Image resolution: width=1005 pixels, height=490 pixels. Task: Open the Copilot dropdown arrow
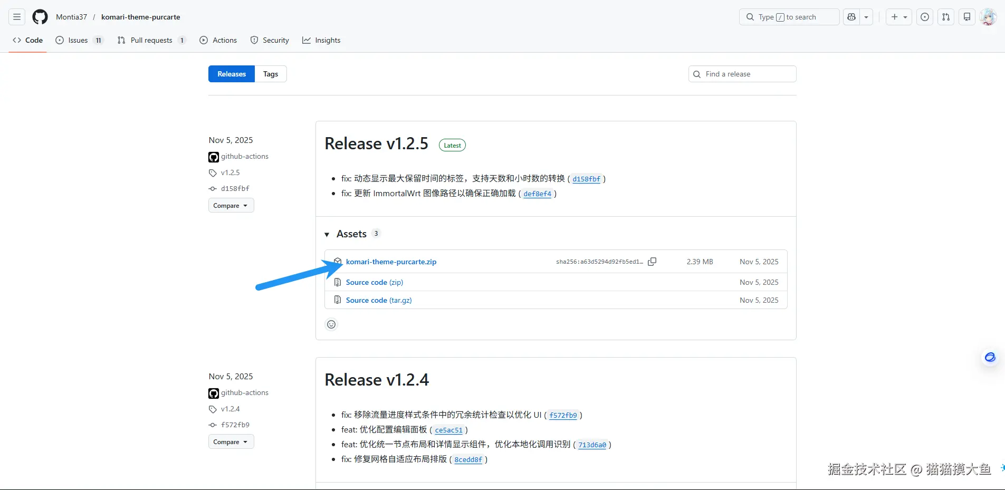866,17
